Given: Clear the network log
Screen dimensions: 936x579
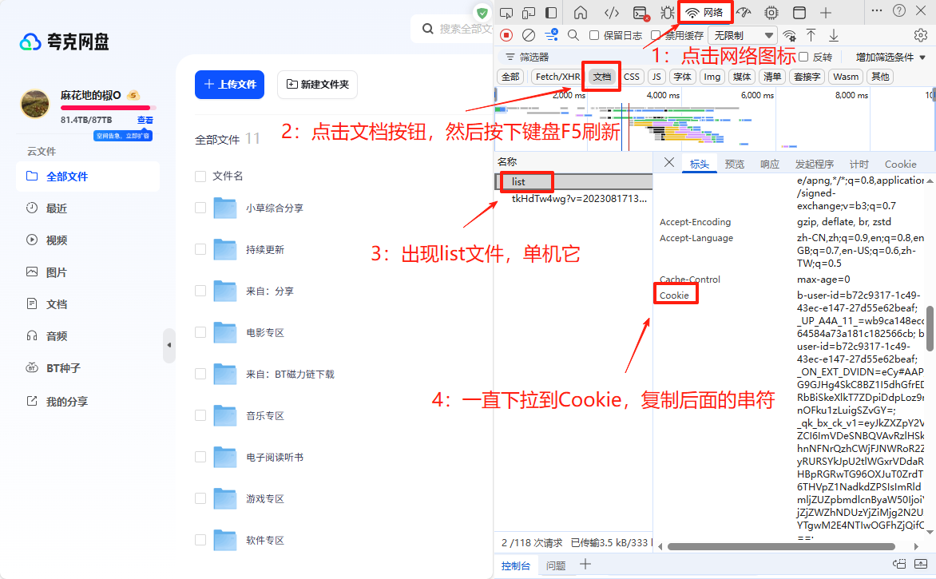Looking at the screenshot, I should [x=529, y=35].
